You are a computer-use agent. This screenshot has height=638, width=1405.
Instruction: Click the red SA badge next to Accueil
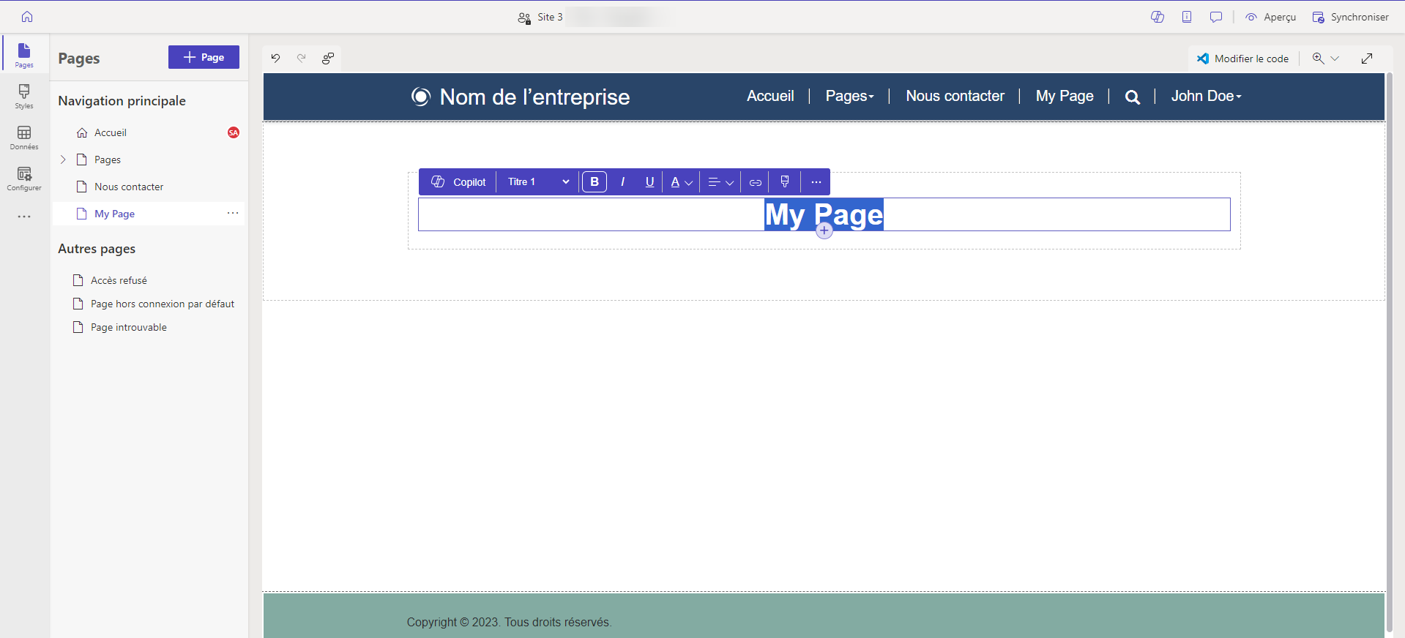tap(234, 132)
